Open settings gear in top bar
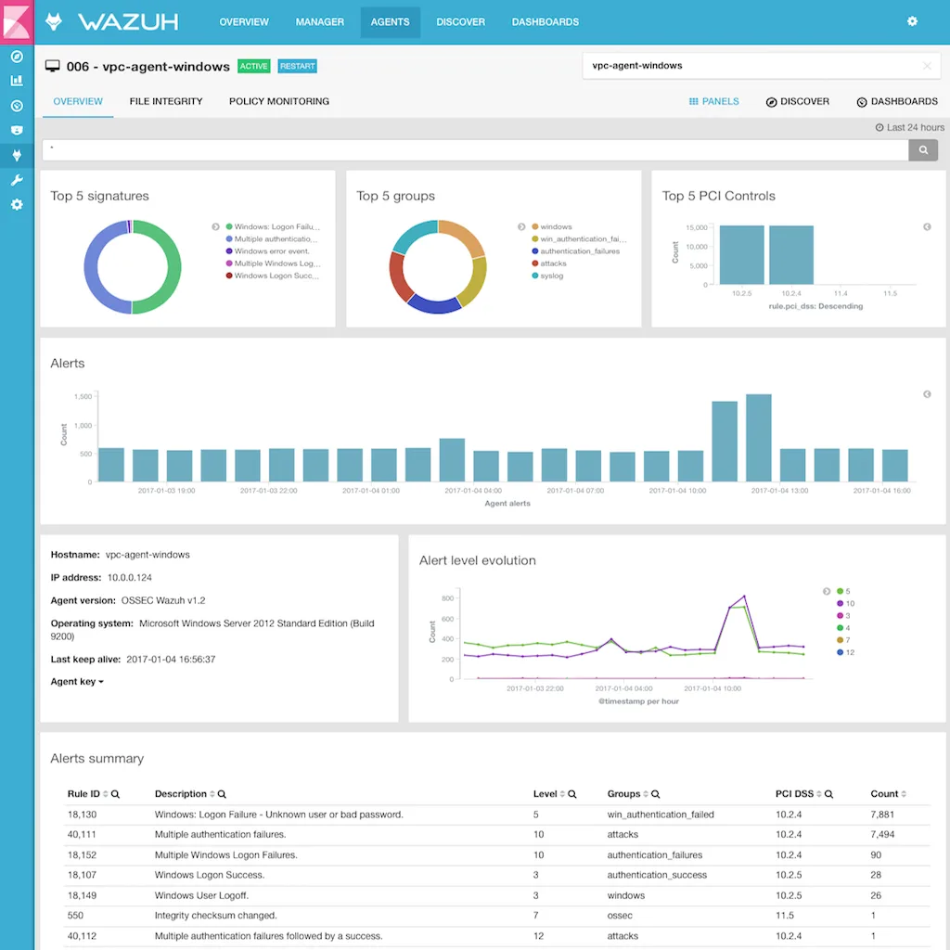Image resolution: width=950 pixels, height=950 pixels. coord(912,21)
